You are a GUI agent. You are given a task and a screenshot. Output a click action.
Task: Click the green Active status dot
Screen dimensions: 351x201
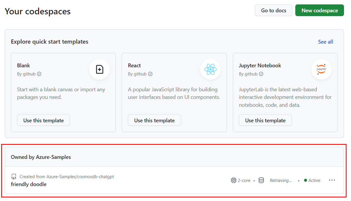pos(305,180)
